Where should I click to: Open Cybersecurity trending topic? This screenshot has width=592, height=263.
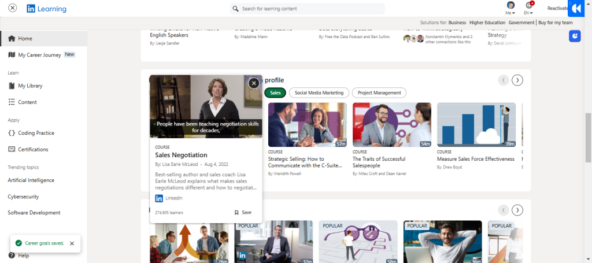click(x=23, y=197)
